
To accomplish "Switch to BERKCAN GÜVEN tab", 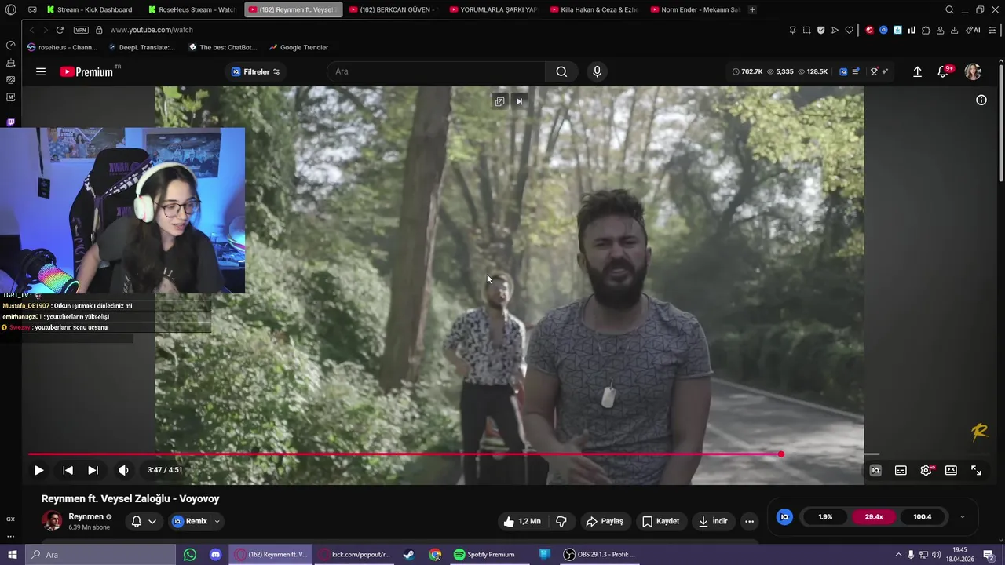I will pyautogui.click(x=393, y=9).
